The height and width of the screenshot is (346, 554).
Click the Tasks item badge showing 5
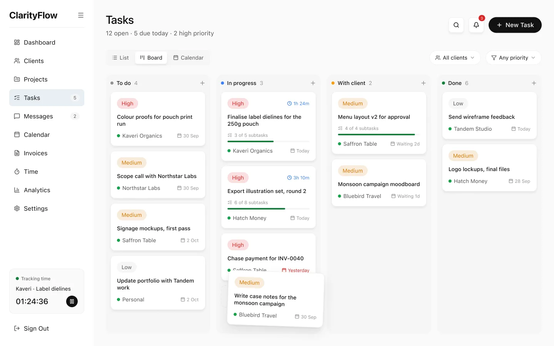tap(75, 98)
